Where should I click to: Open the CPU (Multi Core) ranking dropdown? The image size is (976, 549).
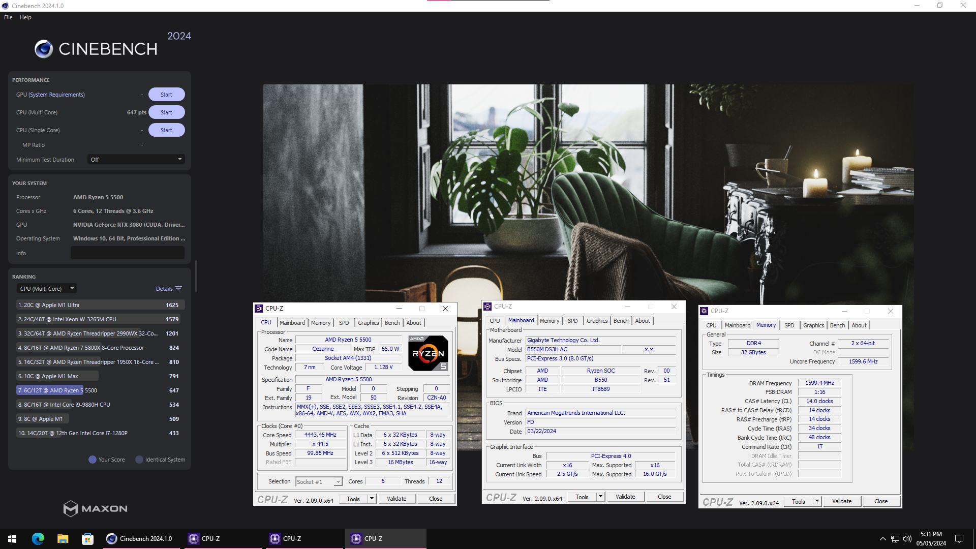click(x=47, y=289)
